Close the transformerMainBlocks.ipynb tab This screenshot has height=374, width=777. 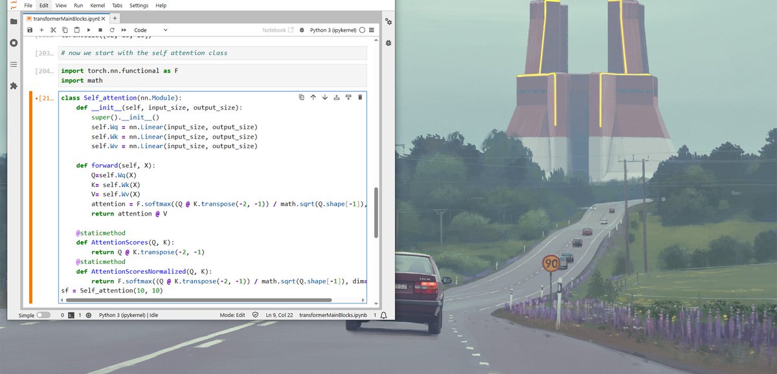pos(104,19)
